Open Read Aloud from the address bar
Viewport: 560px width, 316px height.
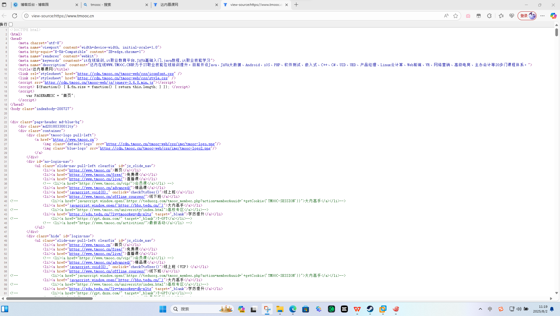[x=446, y=16]
